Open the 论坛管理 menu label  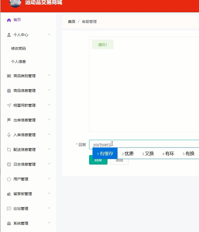pyautogui.click(x=21, y=209)
